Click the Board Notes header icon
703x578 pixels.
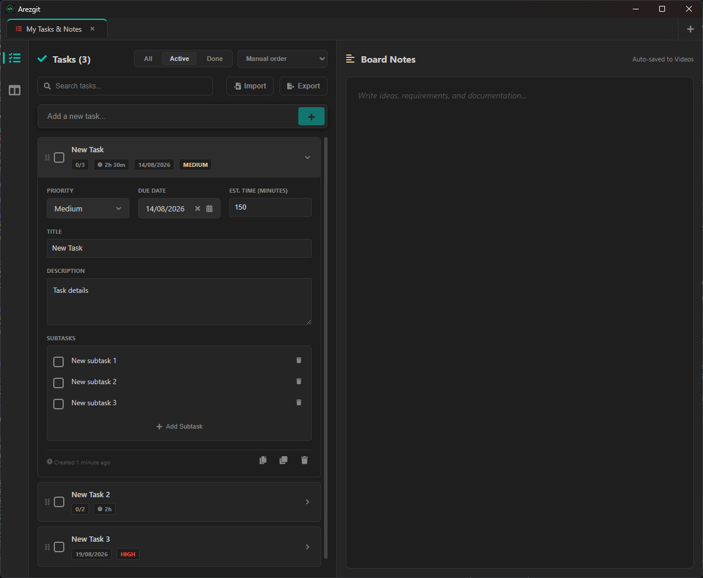(x=350, y=59)
